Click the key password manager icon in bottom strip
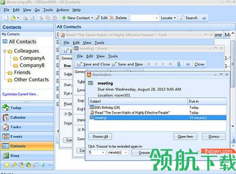Image resolution: width=236 pixels, height=174 pixels. point(14,165)
